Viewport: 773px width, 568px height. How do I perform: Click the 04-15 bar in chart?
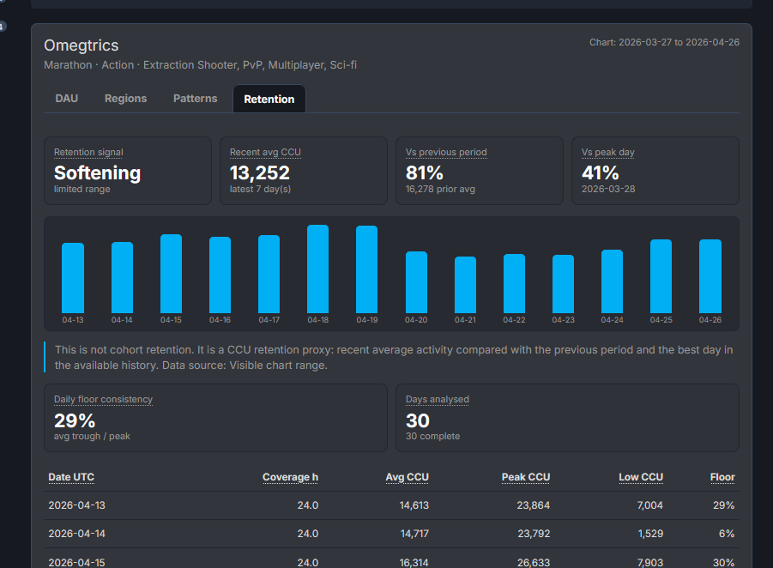[171, 274]
